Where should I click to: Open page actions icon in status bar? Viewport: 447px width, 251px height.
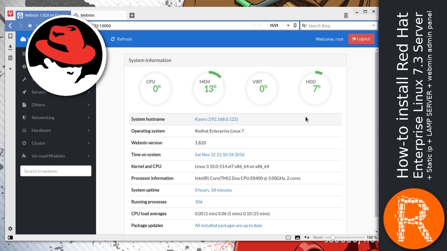(x=307, y=237)
